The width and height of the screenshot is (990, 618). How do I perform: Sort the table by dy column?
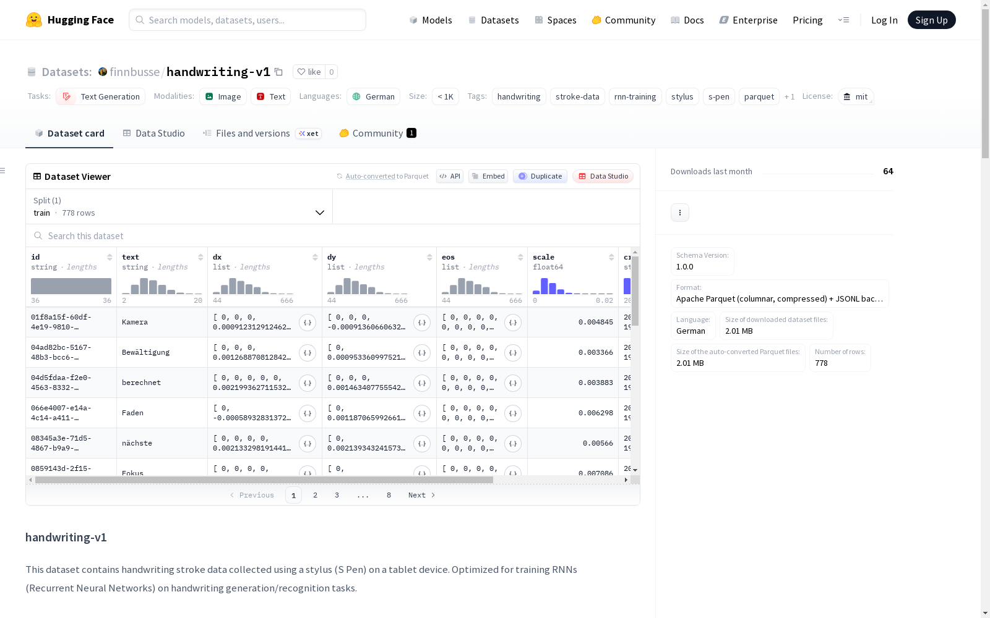click(429, 257)
